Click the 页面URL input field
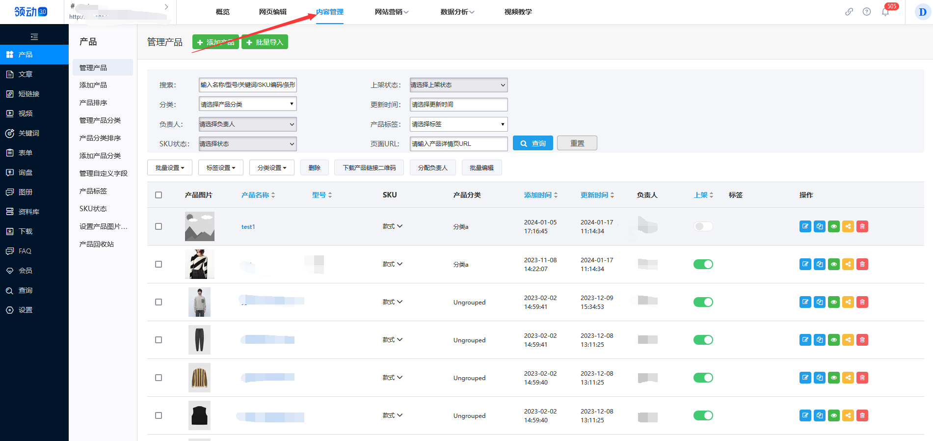 [458, 144]
